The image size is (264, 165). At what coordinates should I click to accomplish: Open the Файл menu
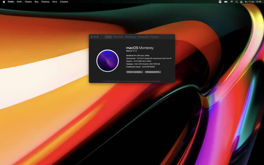(19, 2)
